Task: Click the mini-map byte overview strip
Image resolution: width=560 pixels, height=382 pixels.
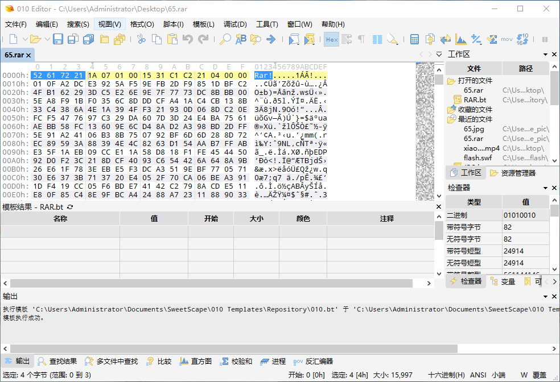Action: (425, 131)
